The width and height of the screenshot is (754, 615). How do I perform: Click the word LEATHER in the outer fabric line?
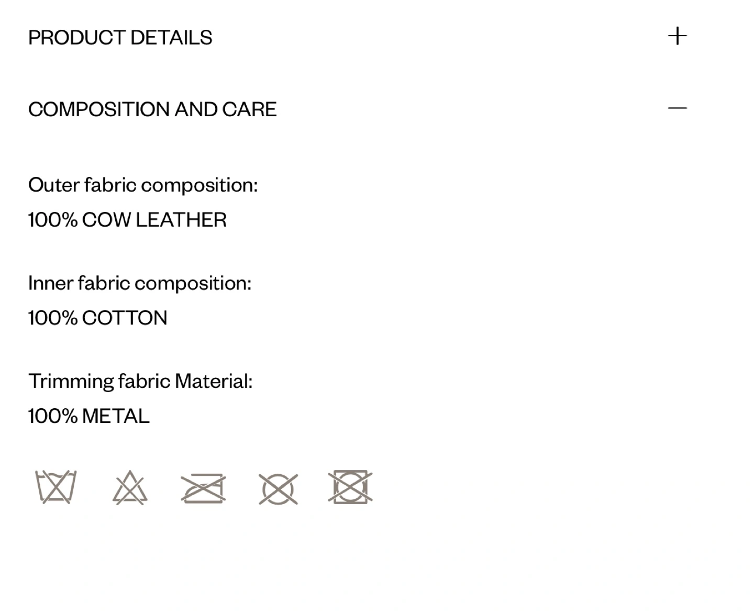pos(181,220)
